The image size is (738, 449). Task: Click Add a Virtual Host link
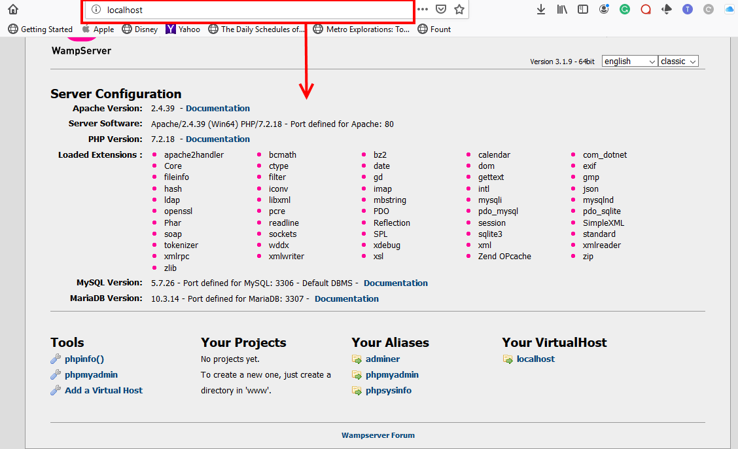pos(103,390)
